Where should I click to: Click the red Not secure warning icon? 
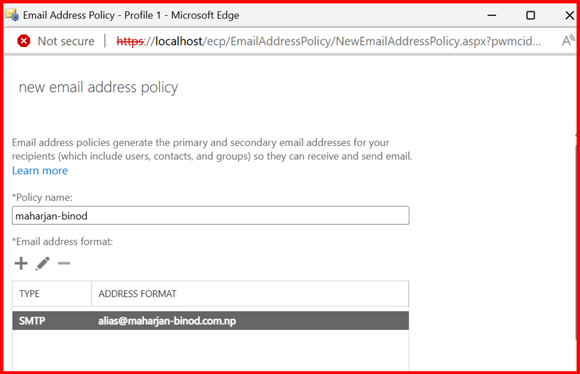click(x=24, y=41)
